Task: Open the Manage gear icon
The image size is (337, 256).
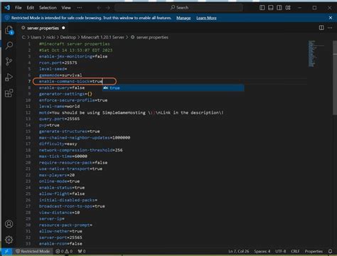Action: (x=9, y=240)
